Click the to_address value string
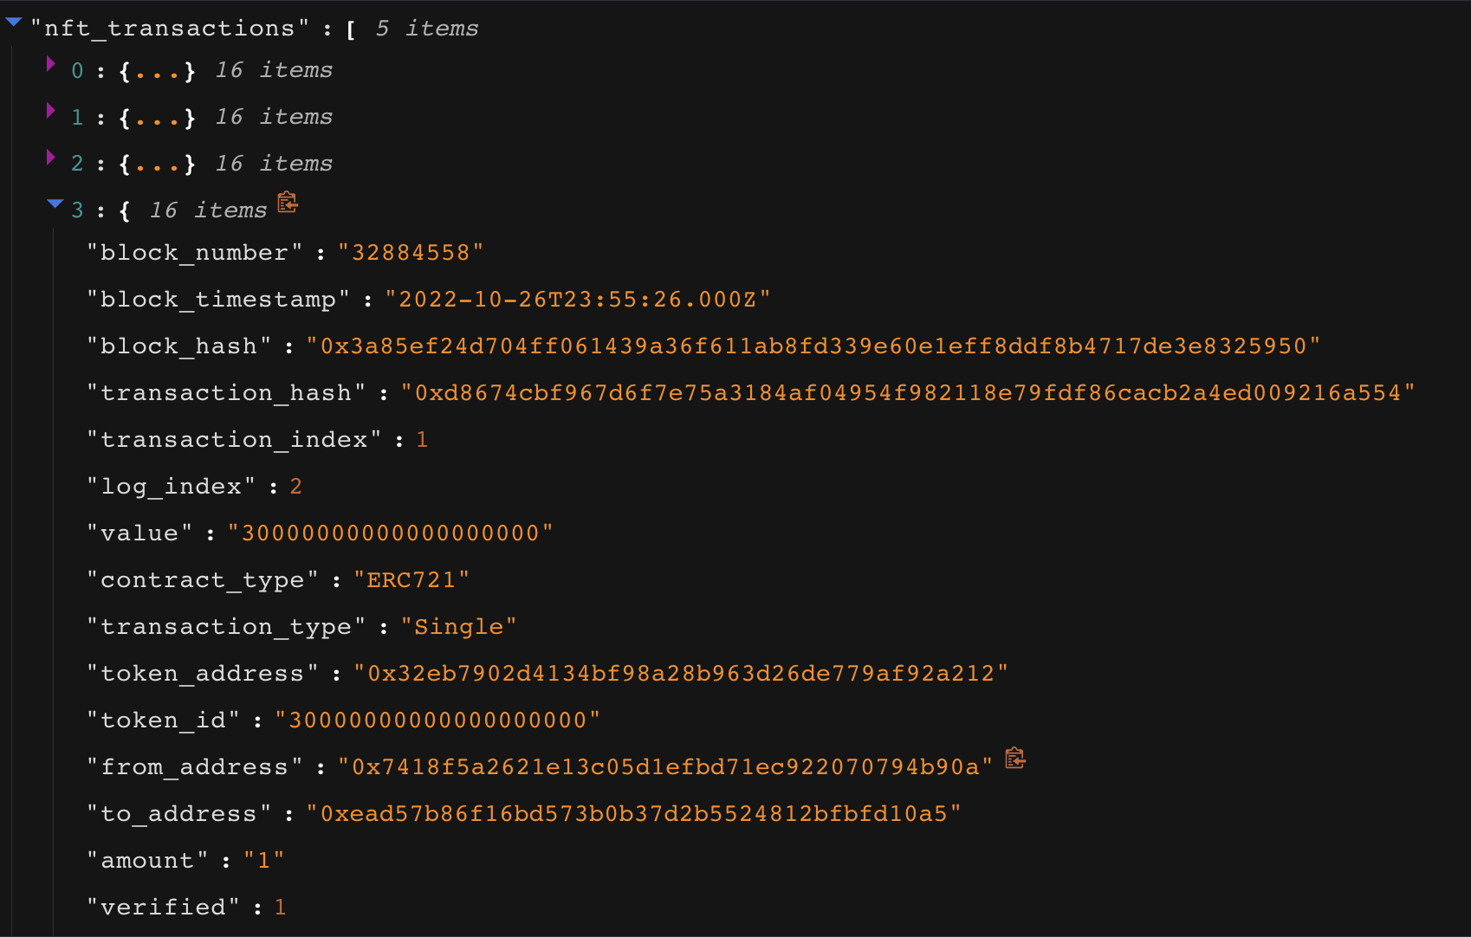This screenshot has height=937, width=1471. click(x=634, y=814)
